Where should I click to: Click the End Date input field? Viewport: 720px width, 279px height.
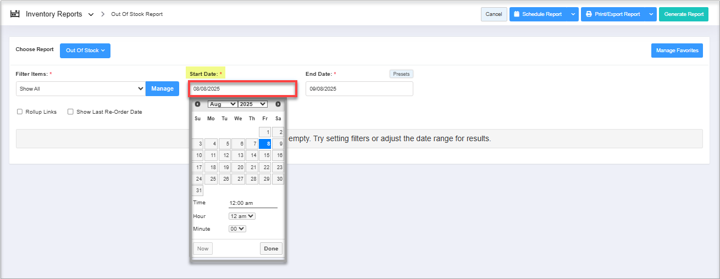(359, 88)
